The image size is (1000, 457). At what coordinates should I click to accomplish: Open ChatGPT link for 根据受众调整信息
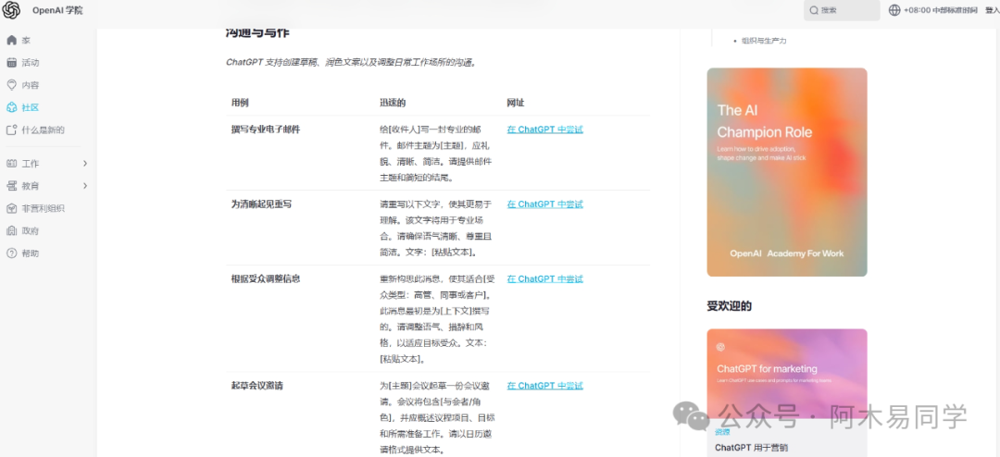[544, 278]
